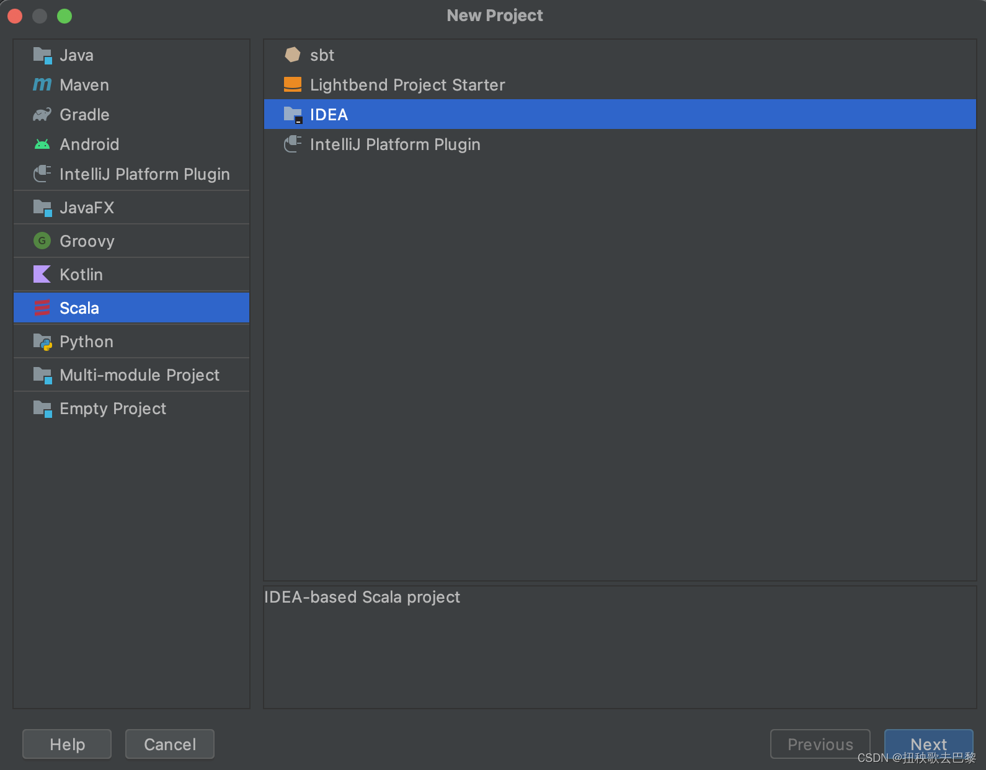Click the IDEA folder icon in right list
Screen dimensions: 986x770
pos(293,115)
